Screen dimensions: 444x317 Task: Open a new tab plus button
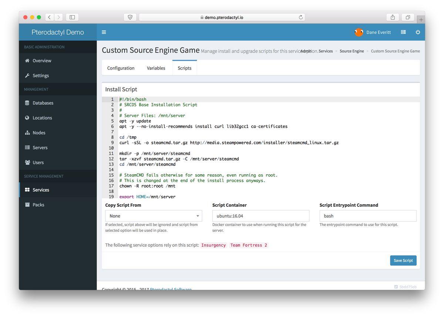click(x=421, y=20)
